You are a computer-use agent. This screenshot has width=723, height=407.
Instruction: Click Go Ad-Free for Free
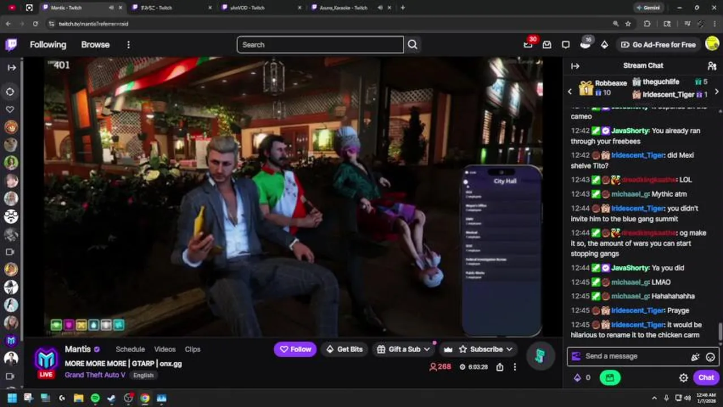(x=658, y=45)
